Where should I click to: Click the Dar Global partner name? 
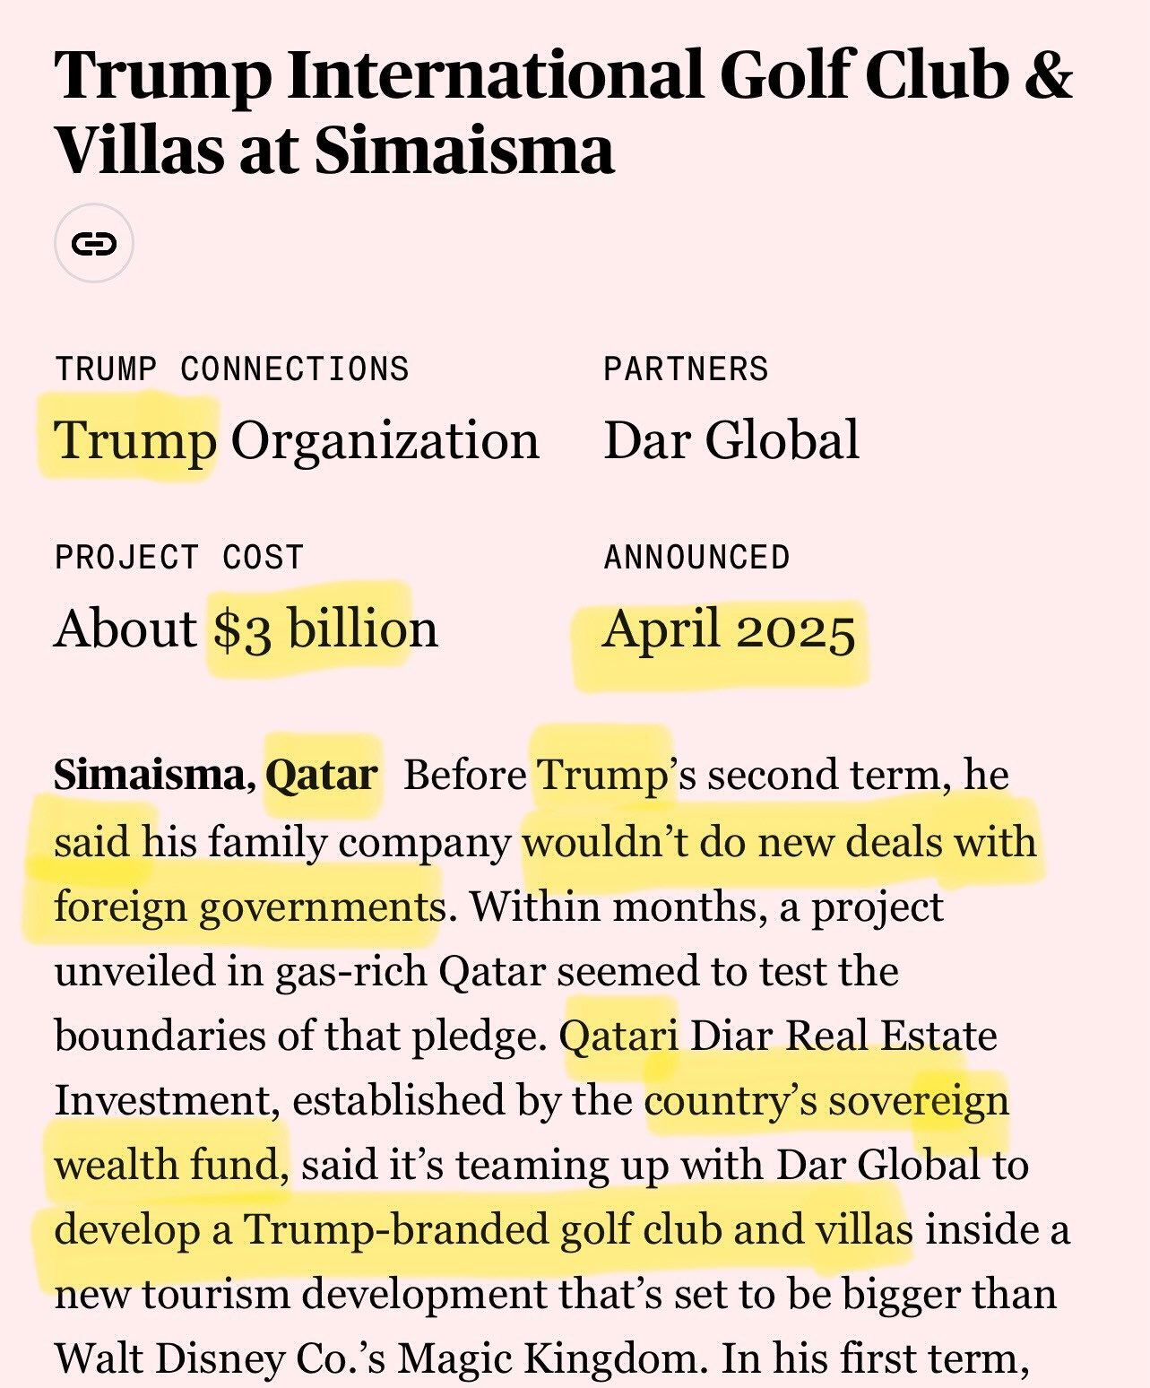[x=731, y=440]
